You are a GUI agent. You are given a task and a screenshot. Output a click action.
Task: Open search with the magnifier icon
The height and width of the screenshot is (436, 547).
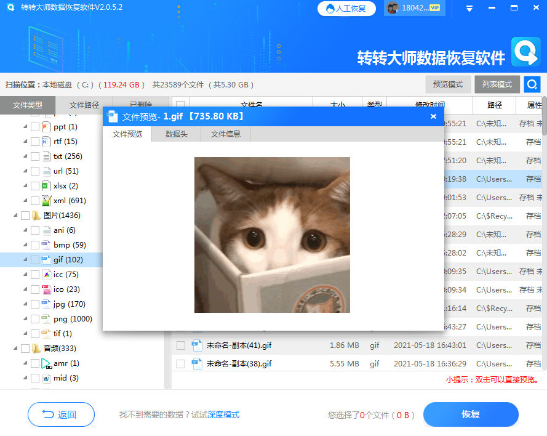pos(533,84)
